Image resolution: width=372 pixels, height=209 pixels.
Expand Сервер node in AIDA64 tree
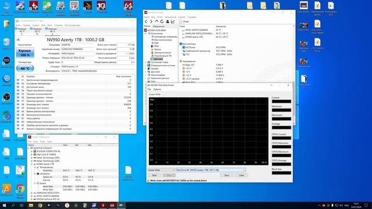146,69
